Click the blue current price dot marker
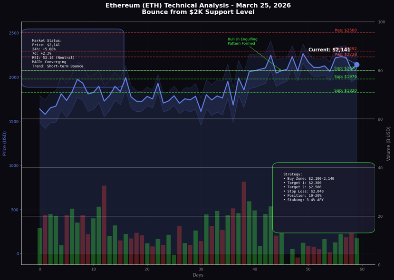394x280 pixels. pos(356,65)
